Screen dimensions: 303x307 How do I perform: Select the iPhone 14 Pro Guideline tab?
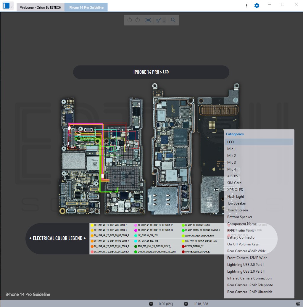[x=86, y=7]
